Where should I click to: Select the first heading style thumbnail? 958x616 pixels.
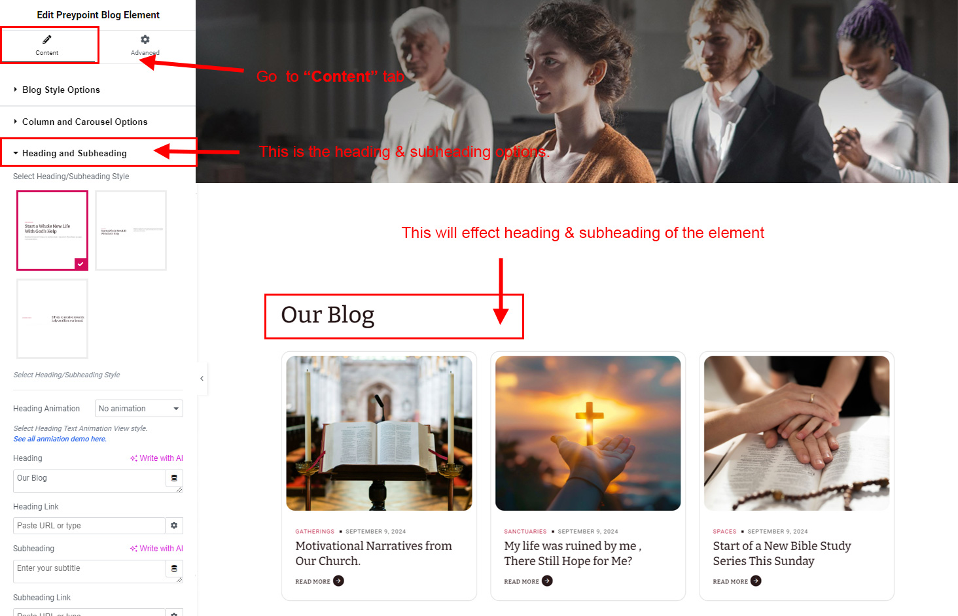[52, 230]
